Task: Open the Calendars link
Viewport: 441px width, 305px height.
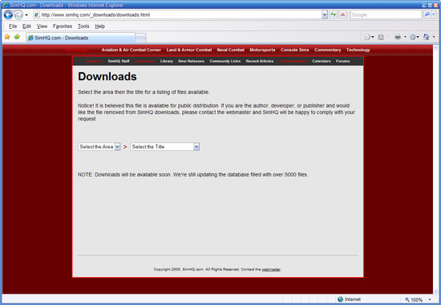Action: click(x=322, y=61)
